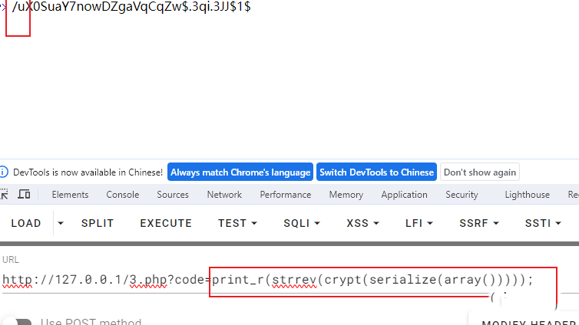This screenshot has height=325, width=579.
Task: Switch to the Console tab
Action: (123, 195)
